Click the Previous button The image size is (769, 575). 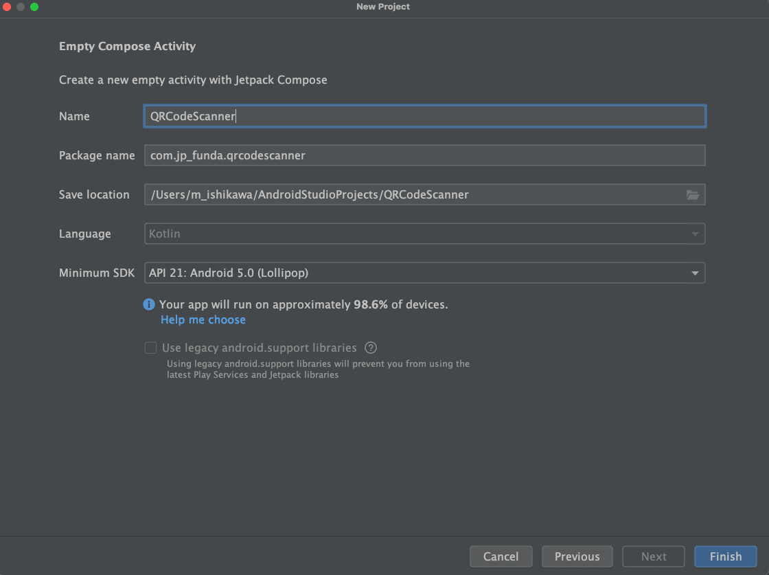(577, 556)
